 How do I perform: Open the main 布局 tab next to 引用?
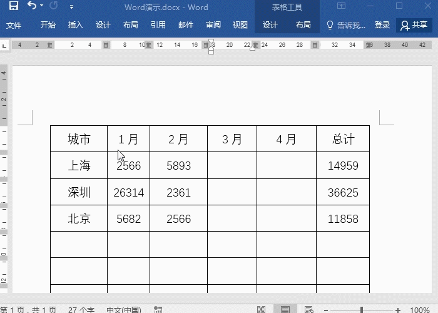pyautogui.click(x=130, y=25)
